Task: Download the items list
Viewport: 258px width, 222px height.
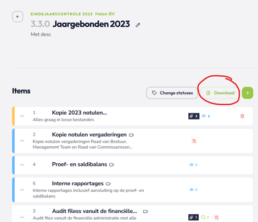Action: [220, 93]
